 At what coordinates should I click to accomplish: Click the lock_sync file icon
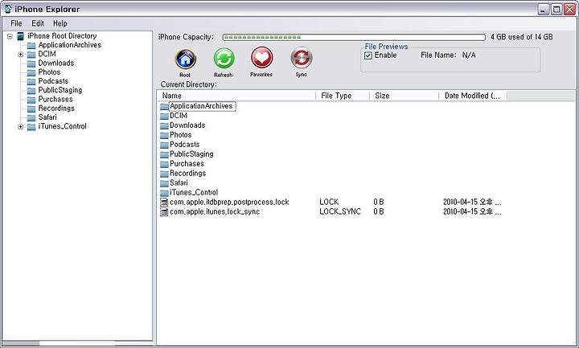164,212
